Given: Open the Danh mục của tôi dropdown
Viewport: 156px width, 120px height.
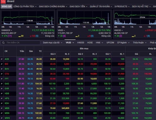Looking at the screenshot, I should (x=53, y=43).
